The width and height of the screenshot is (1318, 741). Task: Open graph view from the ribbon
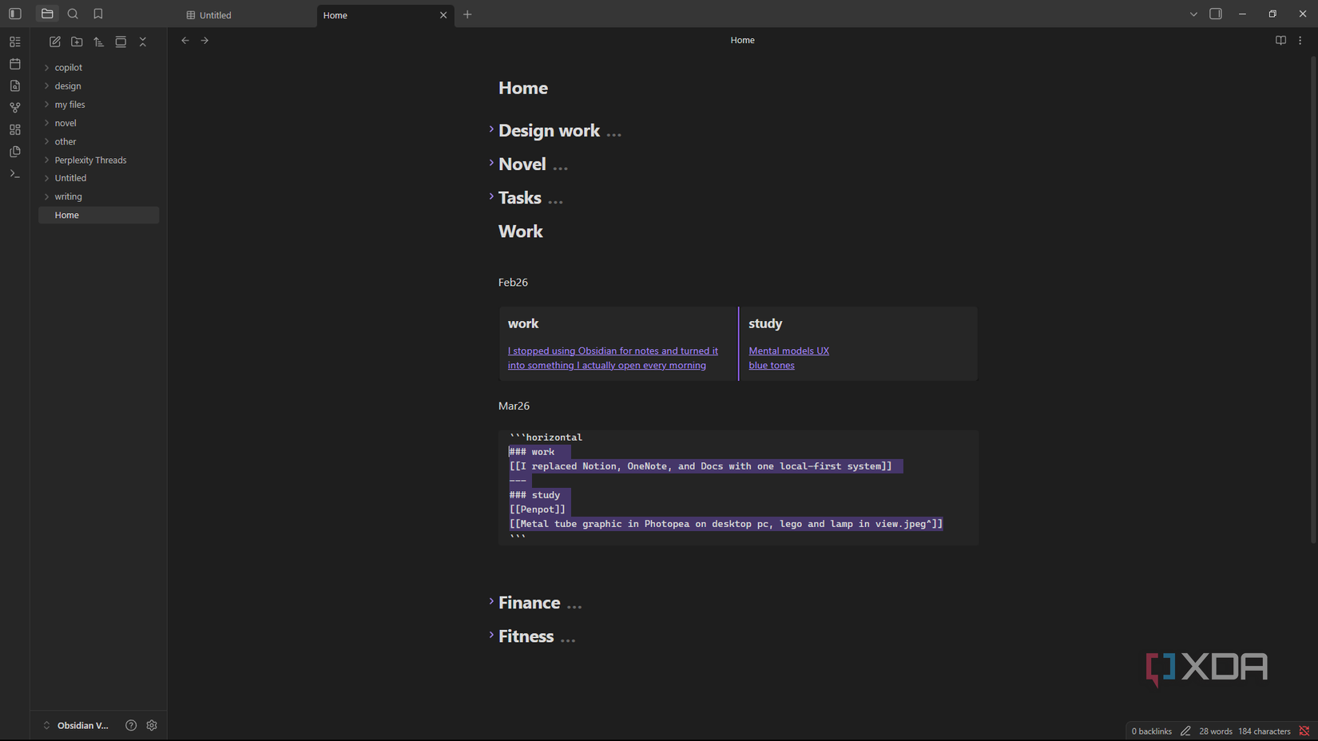(15, 108)
